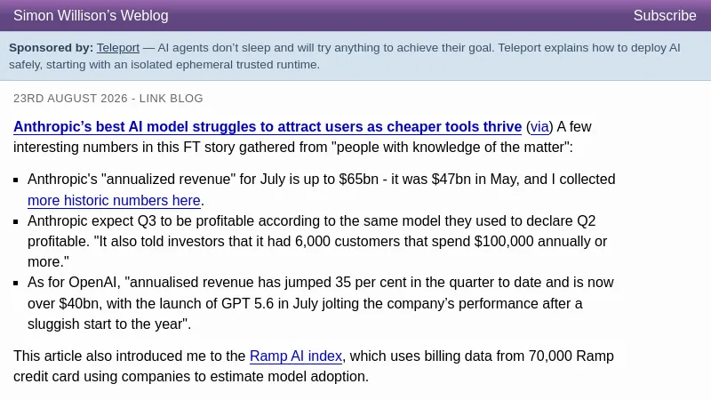Select the bullet marker beside annualized revenue item
Viewport: 711px width, 400px height.
pyautogui.click(x=16, y=180)
